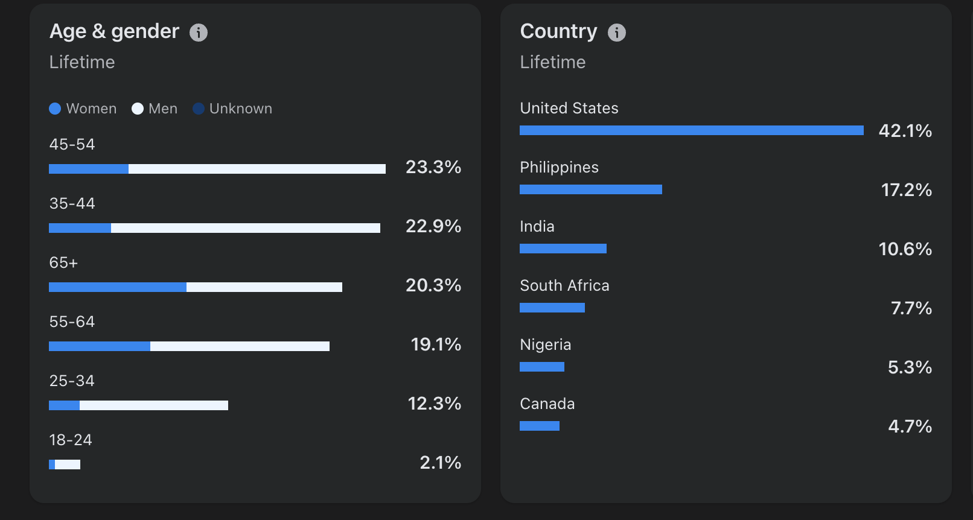
Task: Click the United States bar
Action: click(x=692, y=130)
